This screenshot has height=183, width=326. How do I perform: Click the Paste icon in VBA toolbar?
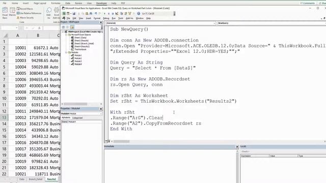click(x=87, y=14)
